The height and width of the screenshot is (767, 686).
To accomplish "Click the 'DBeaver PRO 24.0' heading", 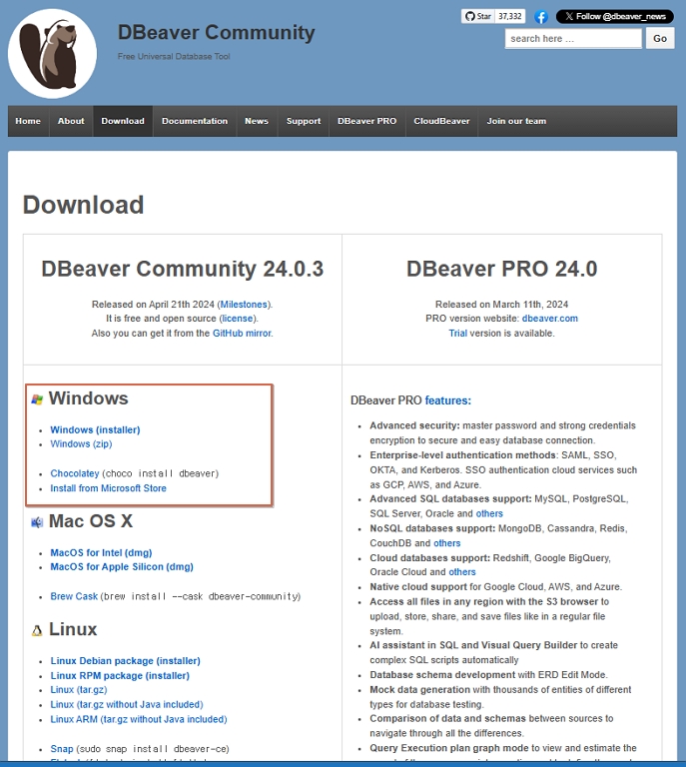I will click(501, 269).
